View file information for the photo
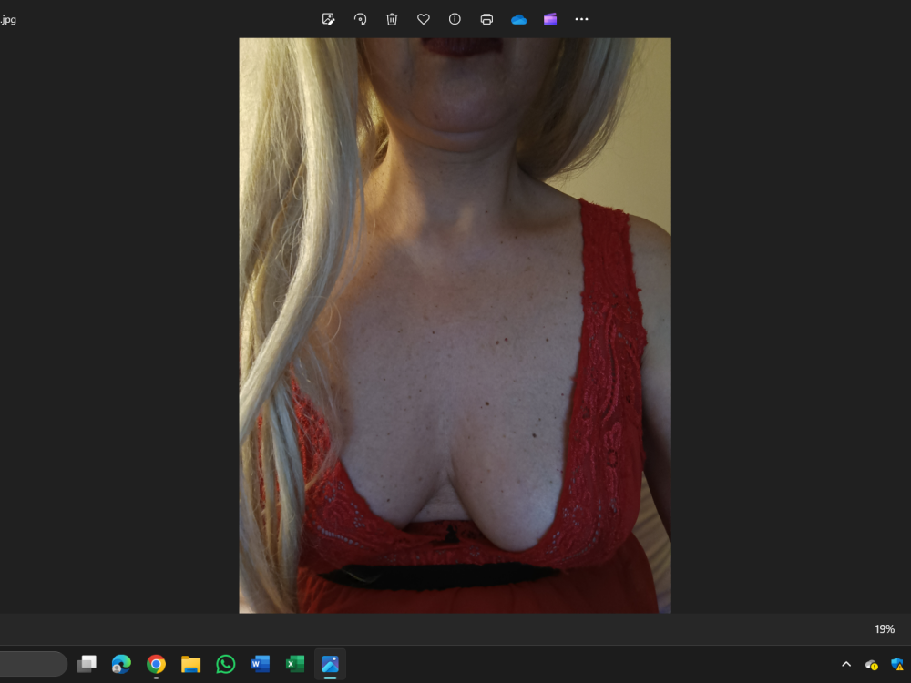 [455, 19]
